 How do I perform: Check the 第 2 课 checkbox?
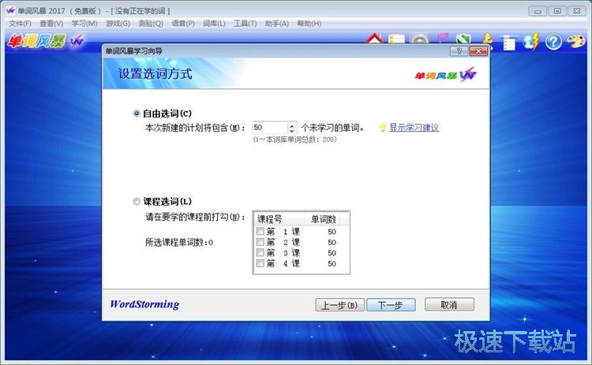[x=260, y=242]
